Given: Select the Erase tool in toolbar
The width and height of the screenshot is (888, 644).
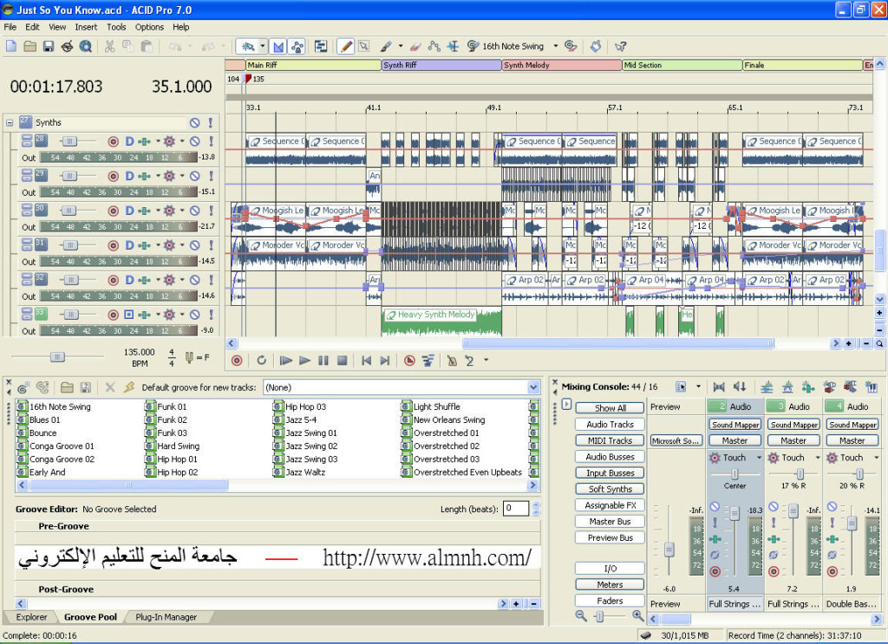Looking at the screenshot, I should pos(415,47).
